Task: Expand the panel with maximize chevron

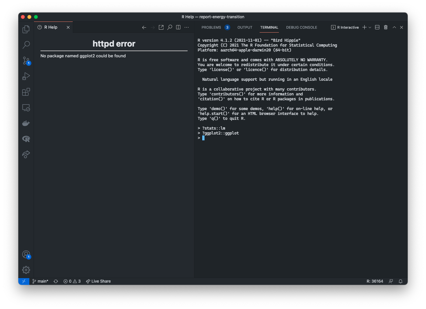Action: [394, 27]
